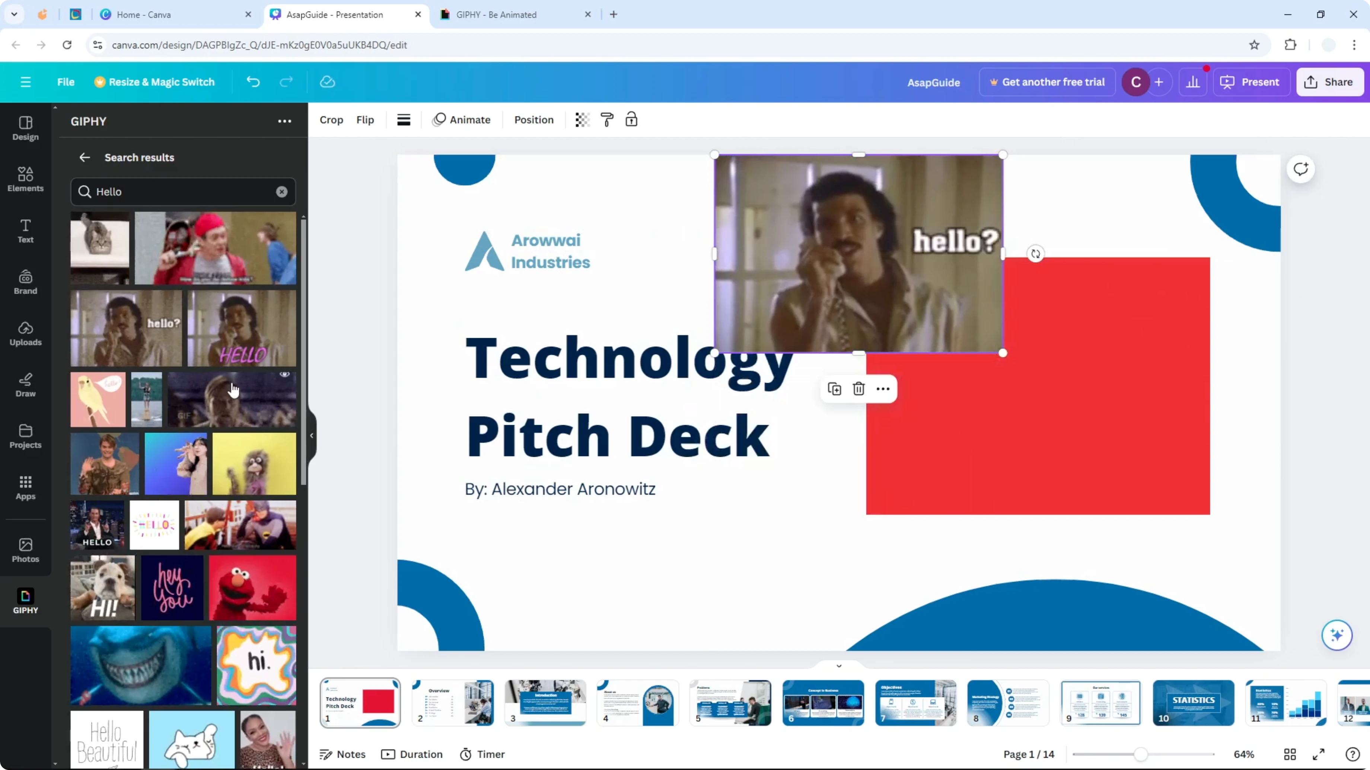This screenshot has height=770, width=1370.
Task: Bookmark this page with star icon
Action: tap(1254, 45)
